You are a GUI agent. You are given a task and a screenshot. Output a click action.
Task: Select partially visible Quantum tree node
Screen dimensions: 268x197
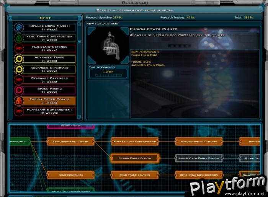click(x=250, y=158)
